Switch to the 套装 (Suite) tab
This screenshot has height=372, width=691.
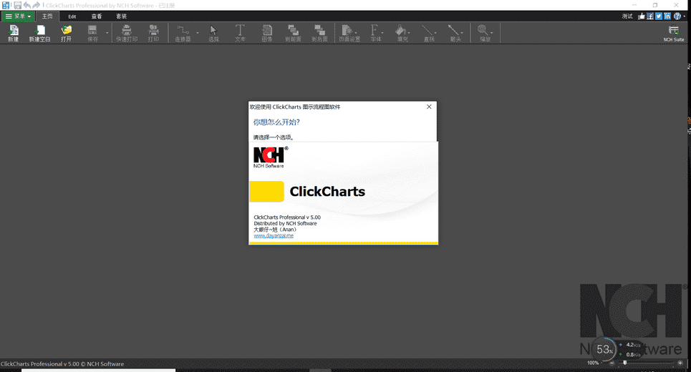pyautogui.click(x=121, y=16)
